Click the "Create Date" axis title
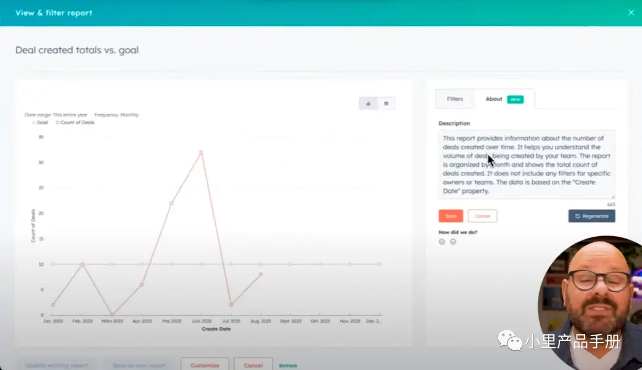The height and width of the screenshot is (370, 642). click(216, 329)
